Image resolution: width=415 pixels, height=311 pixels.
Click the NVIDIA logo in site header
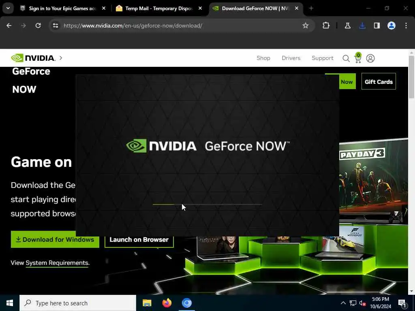(33, 58)
